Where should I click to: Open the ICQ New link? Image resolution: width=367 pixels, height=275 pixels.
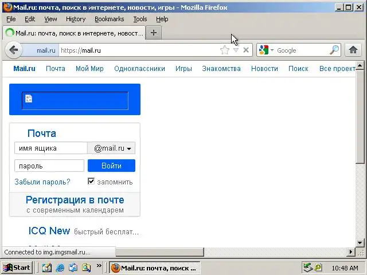pyautogui.click(x=49, y=231)
